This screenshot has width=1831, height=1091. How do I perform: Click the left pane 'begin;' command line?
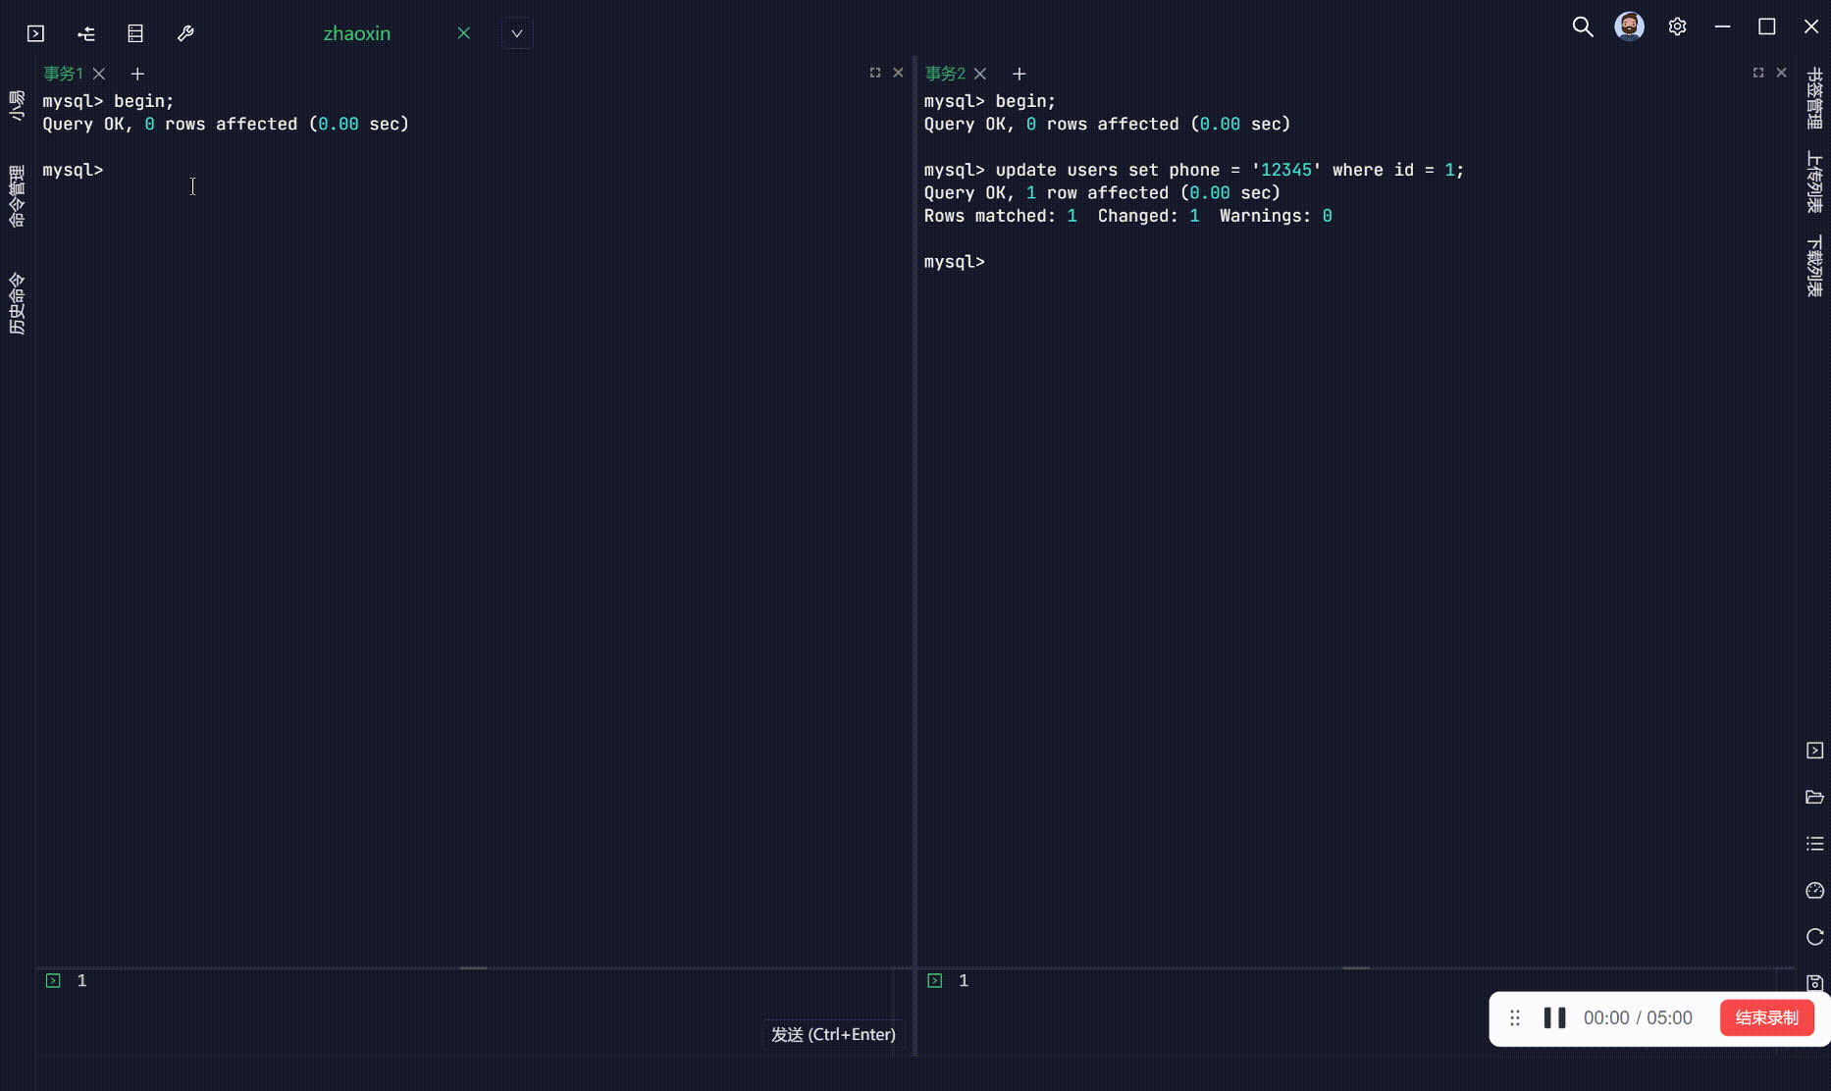point(108,101)
